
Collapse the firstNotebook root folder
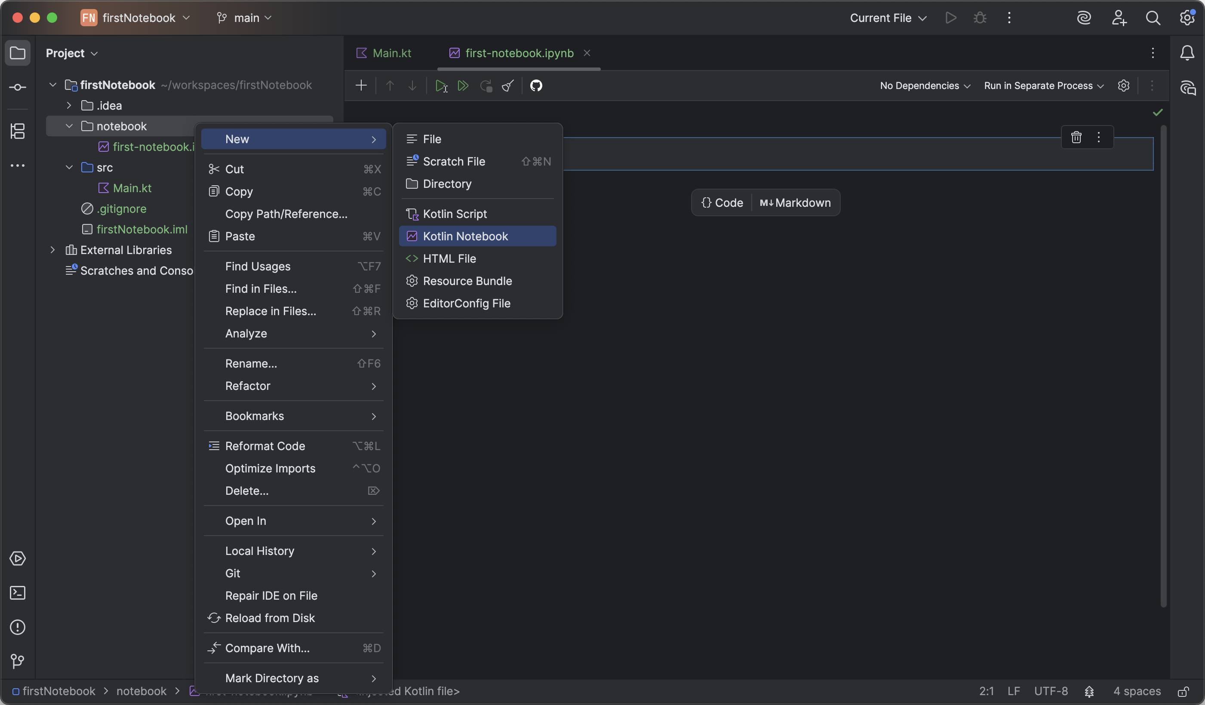click(53, 85)
